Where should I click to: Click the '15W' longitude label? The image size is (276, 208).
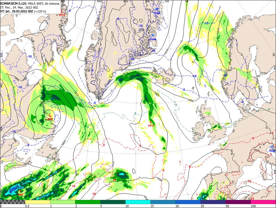(x=167, y=1)
